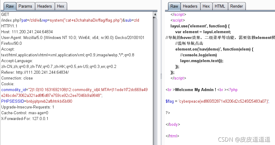Screen dimensions: 275x145
Task: Click the element.on('nav(demo)' line
Action: click(x=214, y=49)
